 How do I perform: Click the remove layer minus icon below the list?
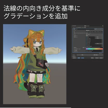pyautogui.click(x=102, y=53)
